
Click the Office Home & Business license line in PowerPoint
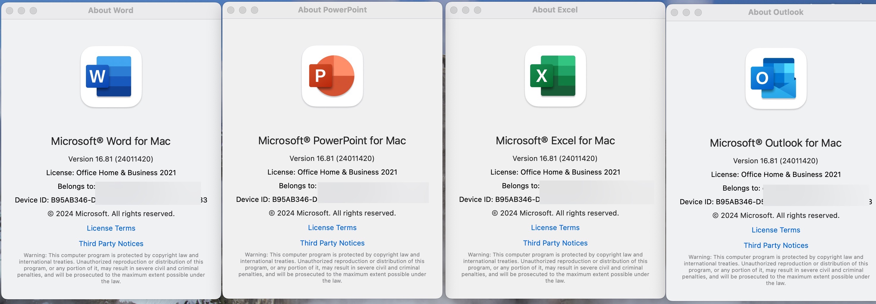332,172
